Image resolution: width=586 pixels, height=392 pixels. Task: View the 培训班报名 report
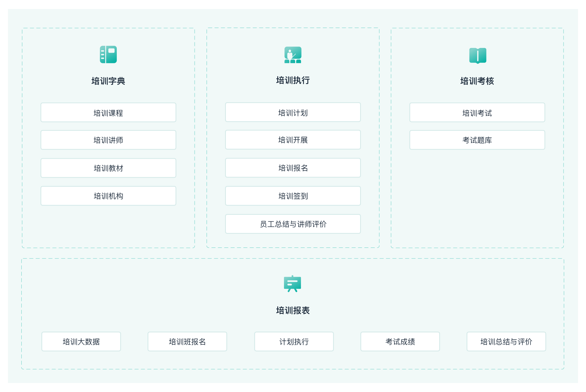click(x=187, y=342)
